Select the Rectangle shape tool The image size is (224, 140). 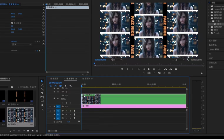42,101
